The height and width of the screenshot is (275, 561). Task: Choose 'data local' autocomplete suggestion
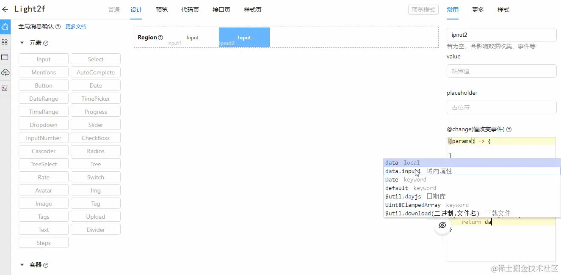click(472, 162)
